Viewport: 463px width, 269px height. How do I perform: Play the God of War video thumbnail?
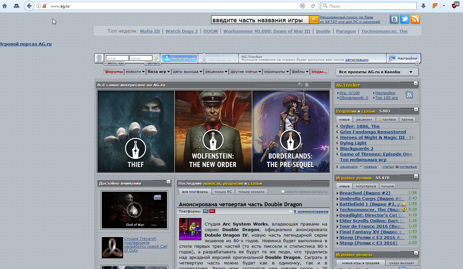134,210
